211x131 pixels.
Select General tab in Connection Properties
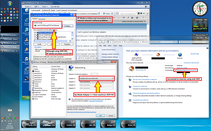tap(35, 19)
